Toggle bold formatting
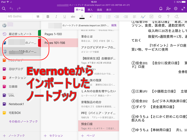Image resolution: width=187 pixels, height=140 pixels. 48,17
